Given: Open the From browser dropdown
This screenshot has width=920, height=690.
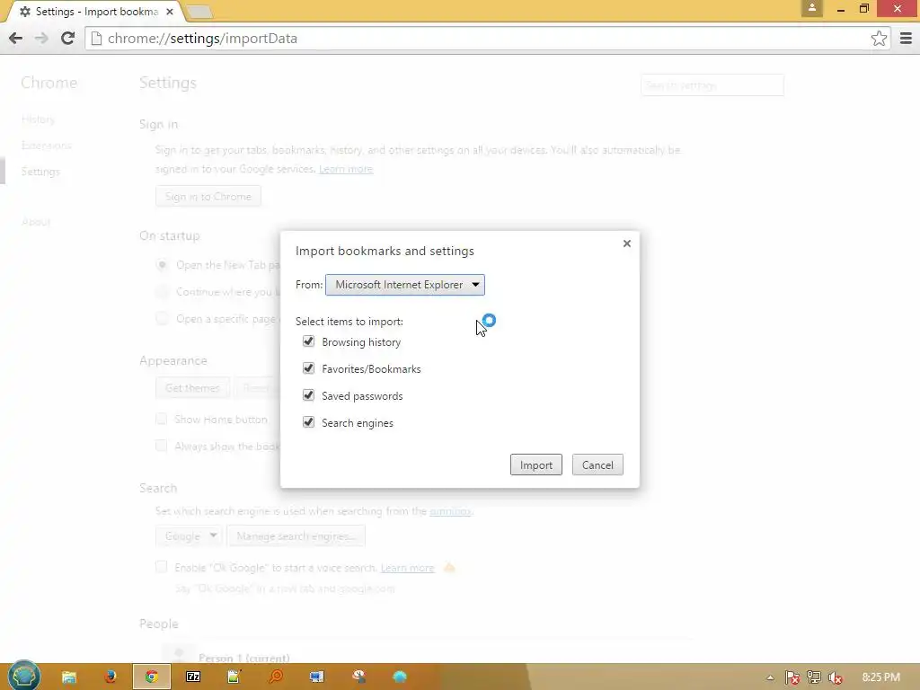Looking at the screenshot, I should pos(405,285).
